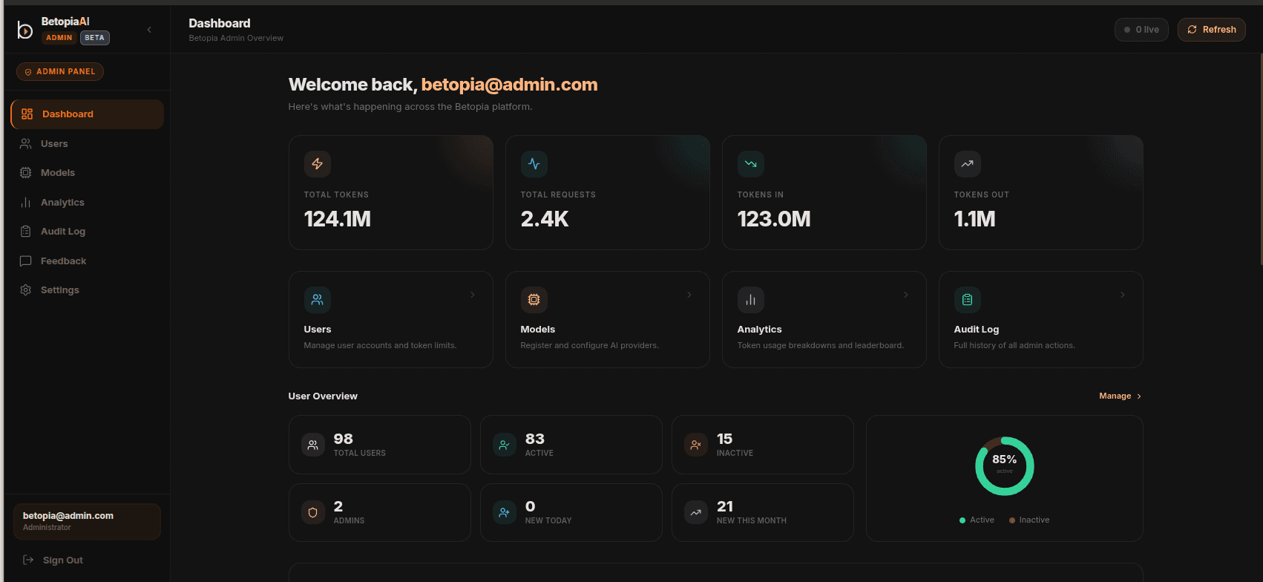Click the Inactive legend entry under the donut chart
This screenshot has width=1263, height=582.
tap(1029, 520)
